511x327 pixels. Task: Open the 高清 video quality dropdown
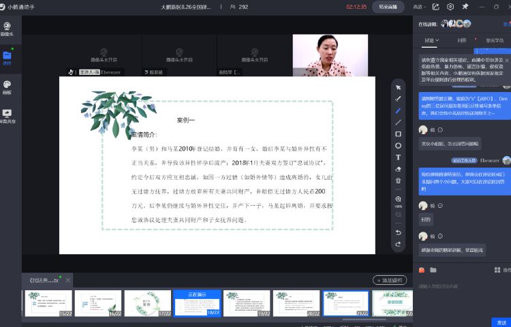coord(419,7)
